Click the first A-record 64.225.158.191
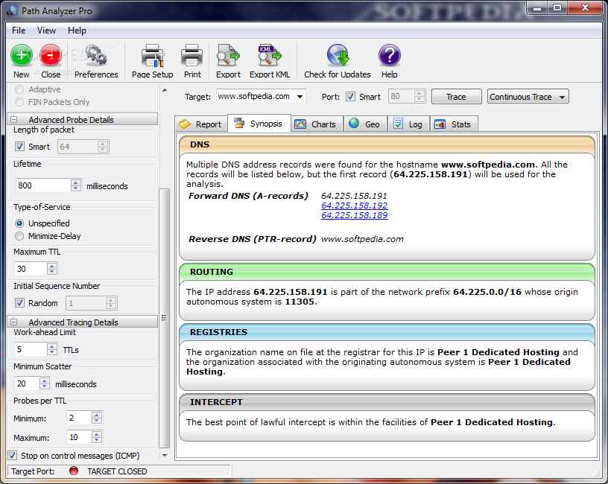This screenshot has height=484, width=608. pyautogui.click(x=354, y=196)
